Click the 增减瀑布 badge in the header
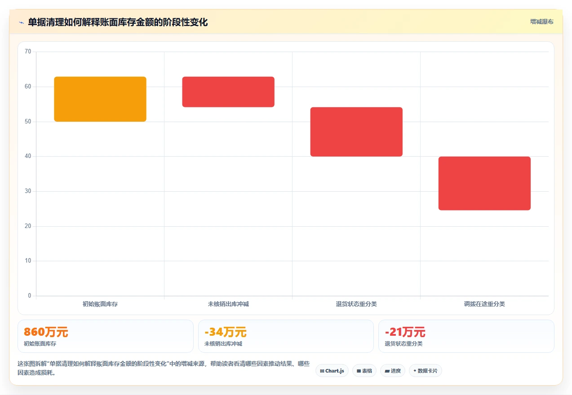 point(541,22)
